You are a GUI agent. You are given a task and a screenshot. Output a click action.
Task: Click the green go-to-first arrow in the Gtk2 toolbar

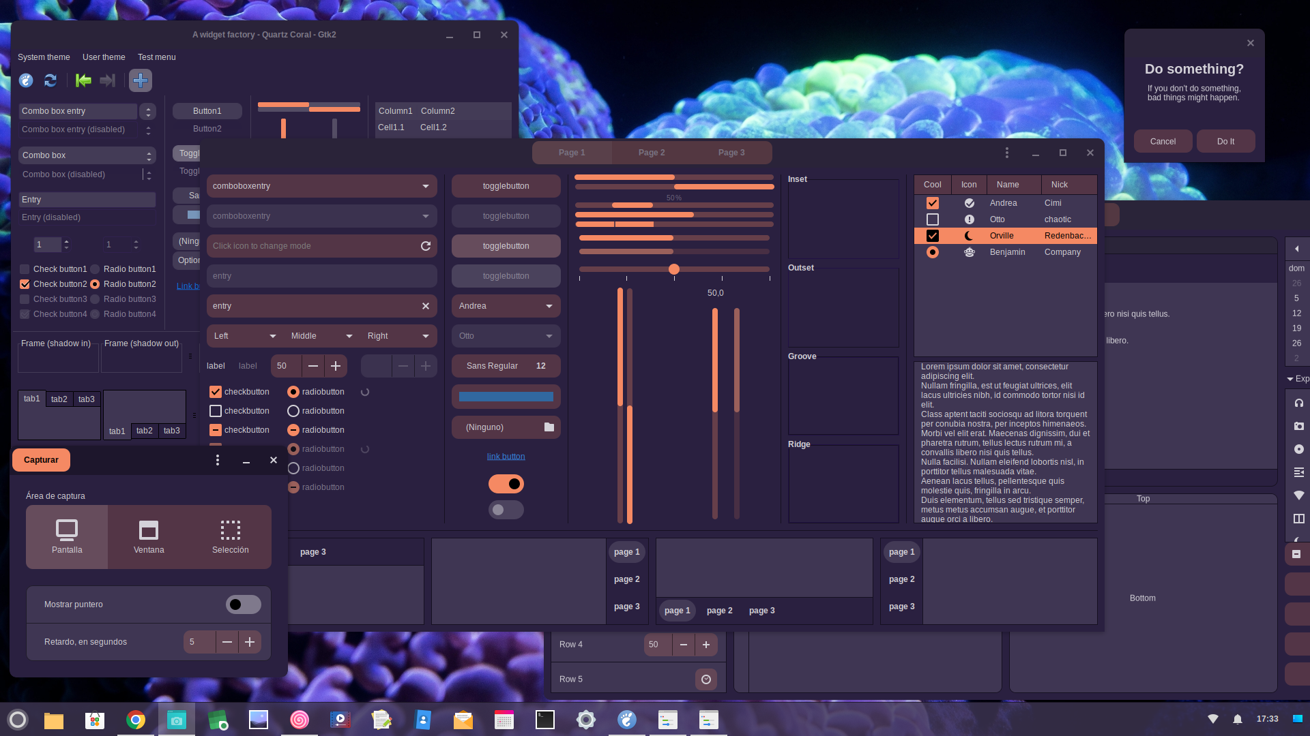point(83,80)
